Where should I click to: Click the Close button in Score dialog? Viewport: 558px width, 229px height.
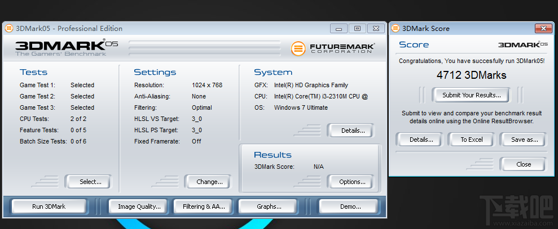tap(523, 164)
